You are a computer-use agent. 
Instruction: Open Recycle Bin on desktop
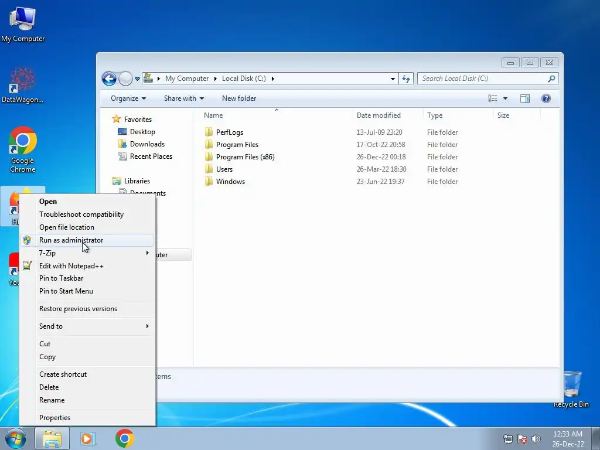(571, 389)
